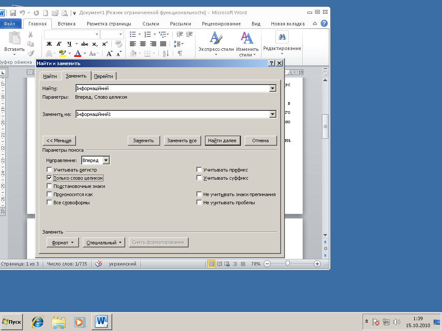Screen dimensions: 442x331
Task: Open font size dropdown in ribbon
Action: pyautogui.click(x=121, y=34)
